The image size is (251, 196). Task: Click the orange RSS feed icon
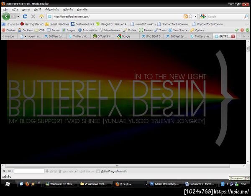point(185,16)
